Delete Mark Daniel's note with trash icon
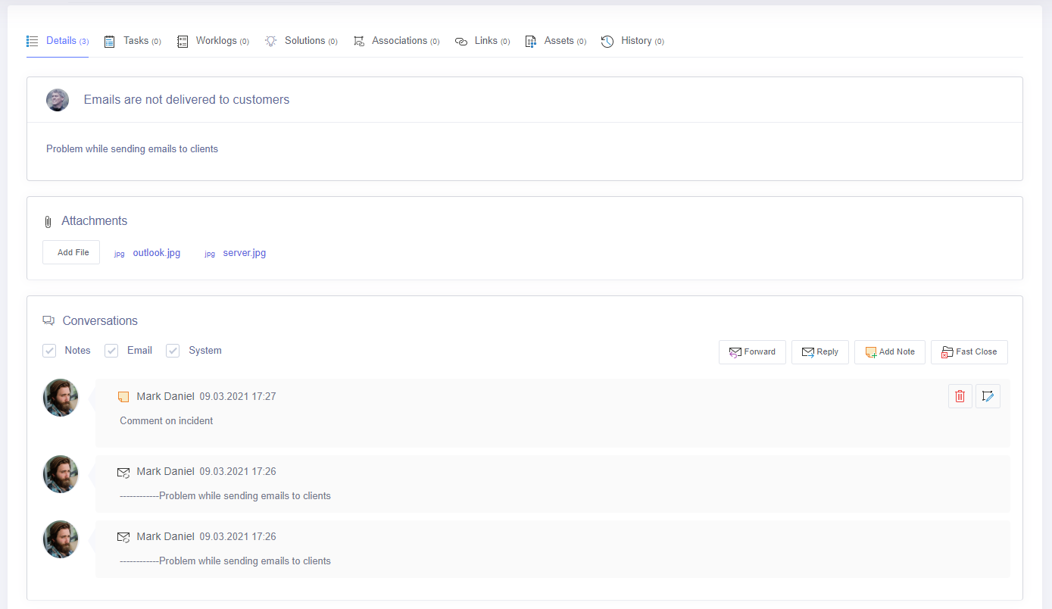Viewport: 1052px width, 609px height. 960,396
